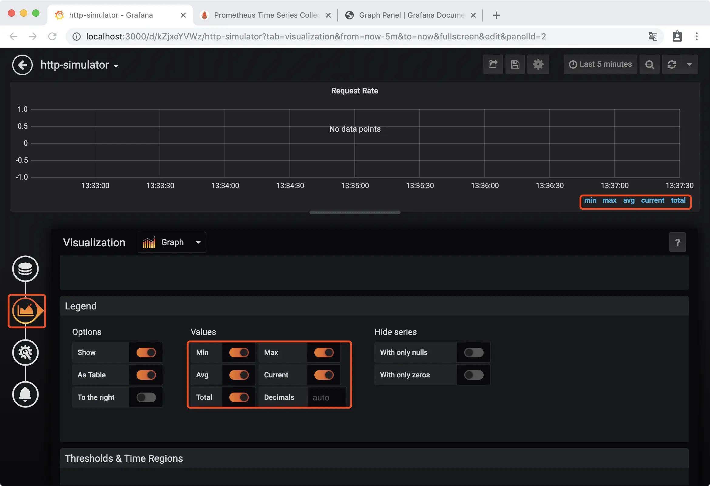710x486 pixels.
Task: Click Thresholds & Time Regions section header
Action: pyautogui.click(x=374, y=458)
